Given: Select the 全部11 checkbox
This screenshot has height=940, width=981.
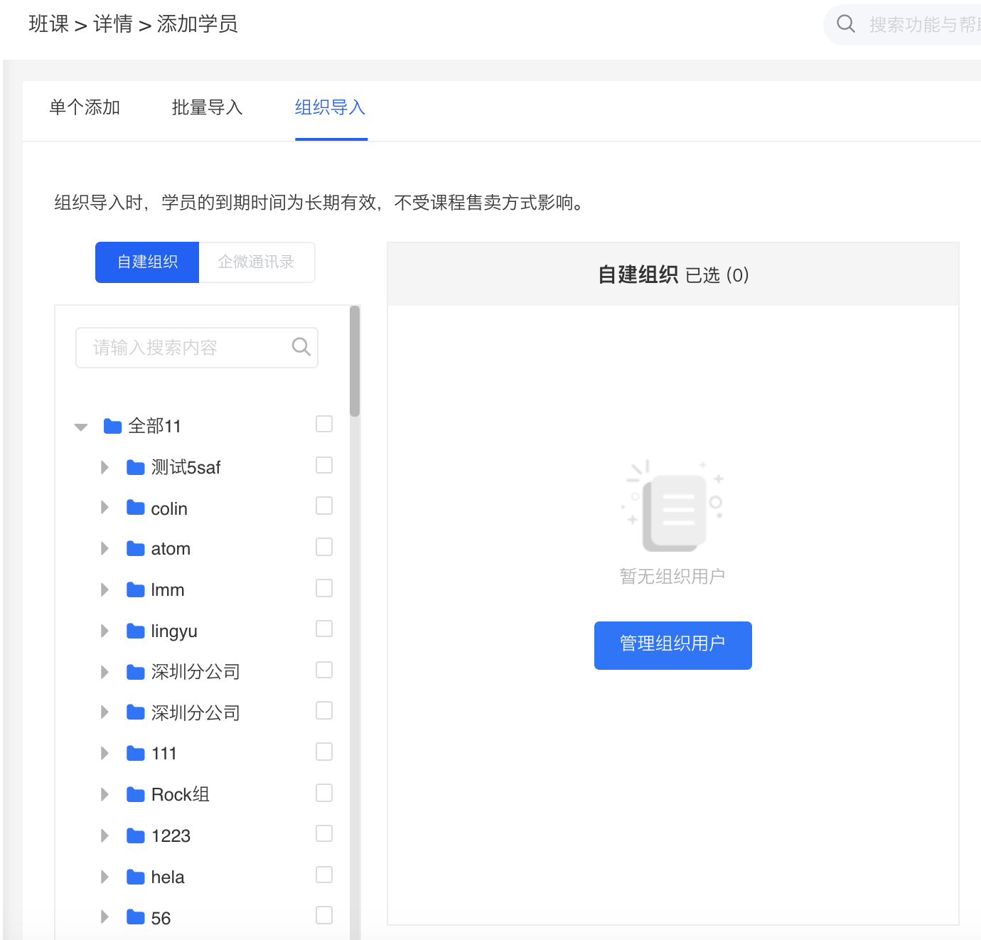Looking at the screenshot, I should tap(324, 424).
